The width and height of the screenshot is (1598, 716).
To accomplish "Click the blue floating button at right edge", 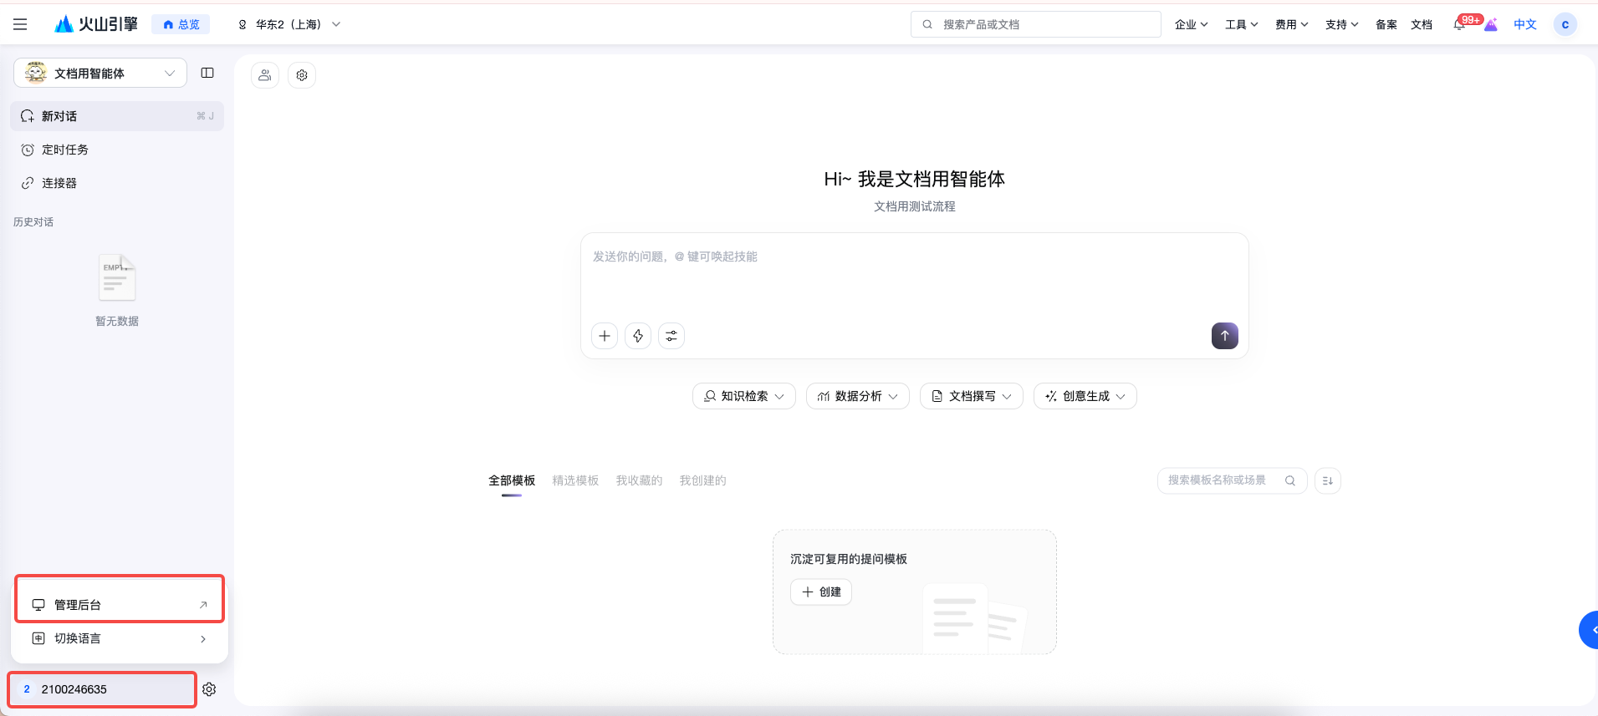I will pyautogui.click(x=1589, y=630).
